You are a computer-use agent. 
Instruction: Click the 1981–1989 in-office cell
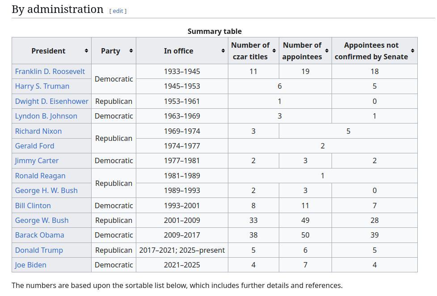(x=182, y=176)
